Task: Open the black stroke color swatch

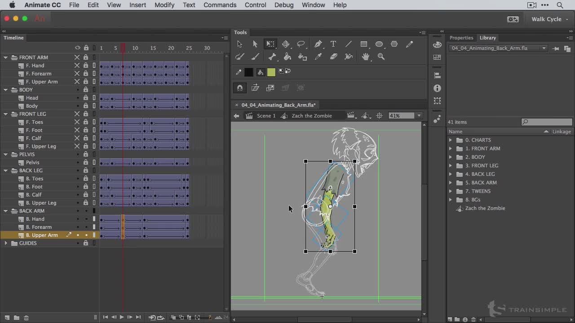Action: click(x=249, y=72)
